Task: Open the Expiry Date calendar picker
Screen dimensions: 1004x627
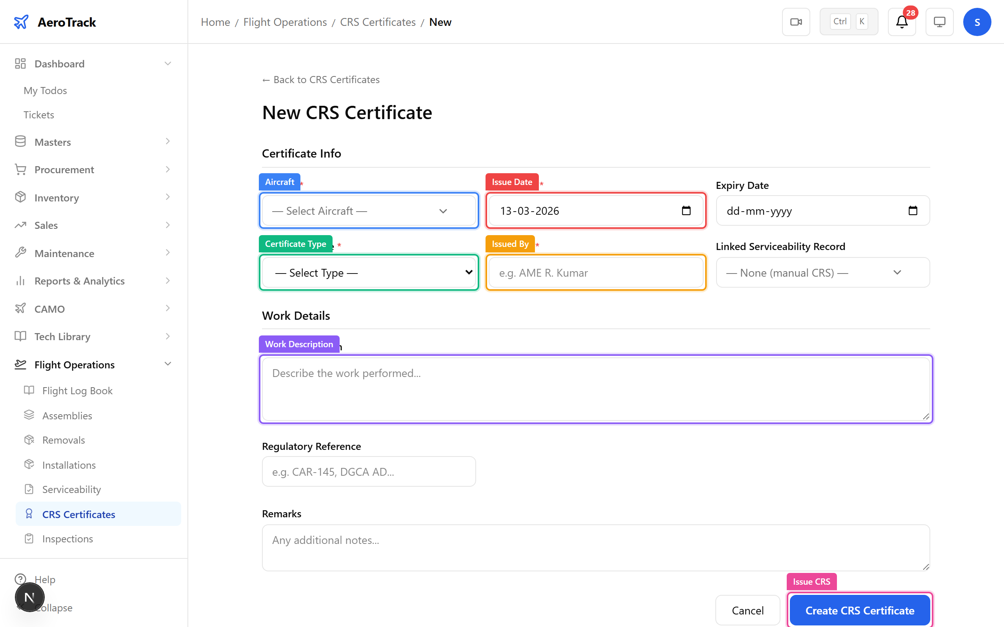Action: point(913,210)
